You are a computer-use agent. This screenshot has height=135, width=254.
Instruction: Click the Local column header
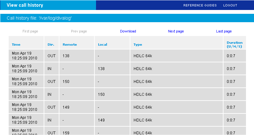tap(102, 45)
